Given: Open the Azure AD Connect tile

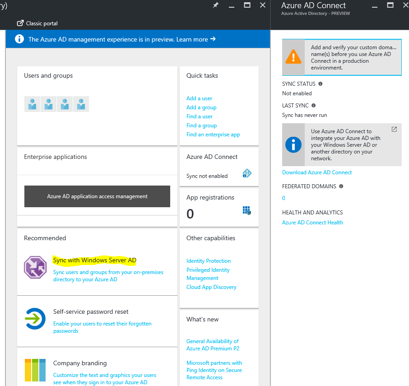Looking at the screenshot, I should pos(219,167).
